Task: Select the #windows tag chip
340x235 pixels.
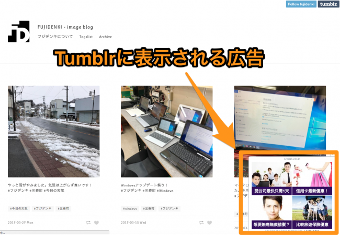Action: pyautogui.click(x=130, y=208)
